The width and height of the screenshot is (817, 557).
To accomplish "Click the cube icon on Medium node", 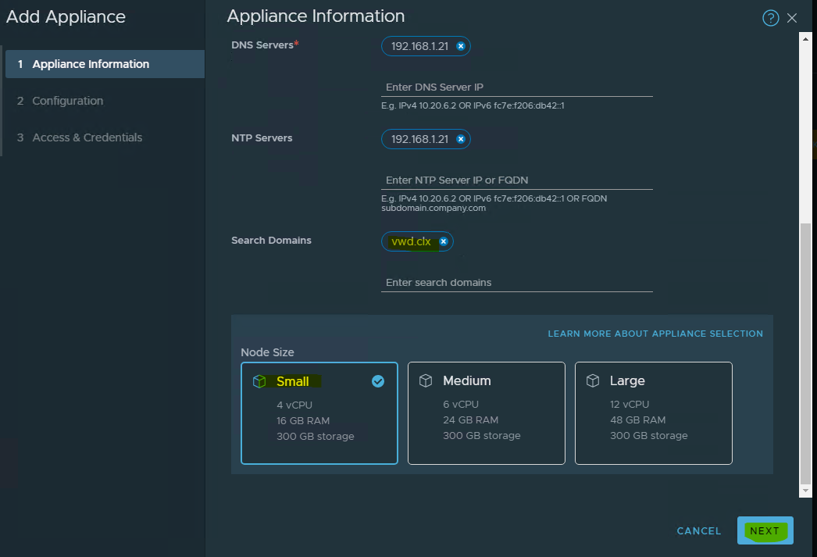I will pyautogui.click(x=426, y=381).
